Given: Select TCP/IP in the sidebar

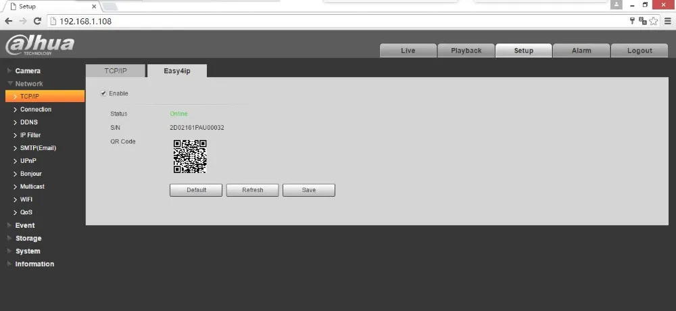Looking at the screenshot, I should coord(45,96).
